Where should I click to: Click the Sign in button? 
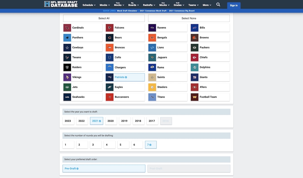234,6
